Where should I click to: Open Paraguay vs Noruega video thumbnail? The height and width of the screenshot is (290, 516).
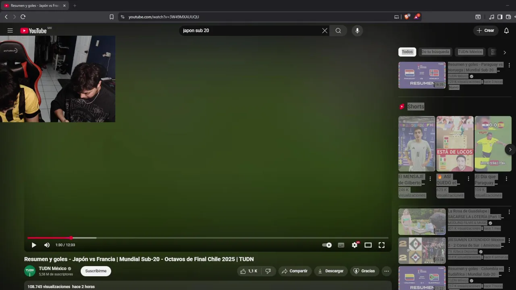pos(422,75)
